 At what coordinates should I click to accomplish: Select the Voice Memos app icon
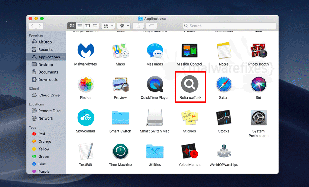point(189,151)
